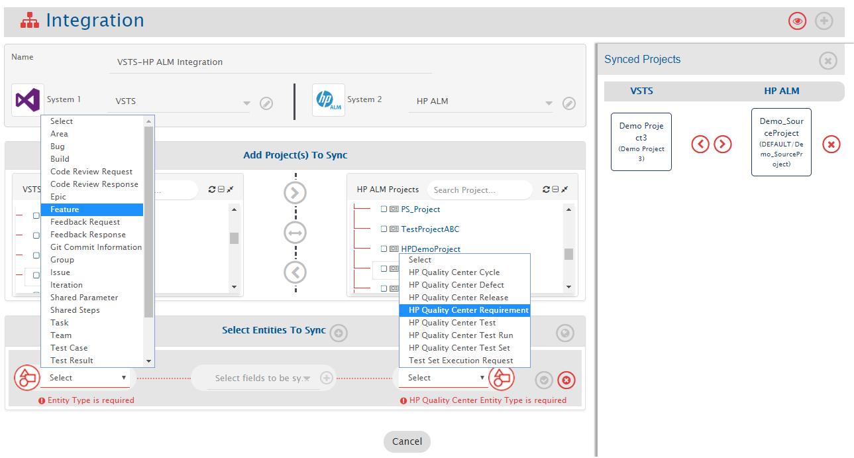854x458 pixels.
Task: Click the red eye view icon in header
Action: click(x=797, y=21)
